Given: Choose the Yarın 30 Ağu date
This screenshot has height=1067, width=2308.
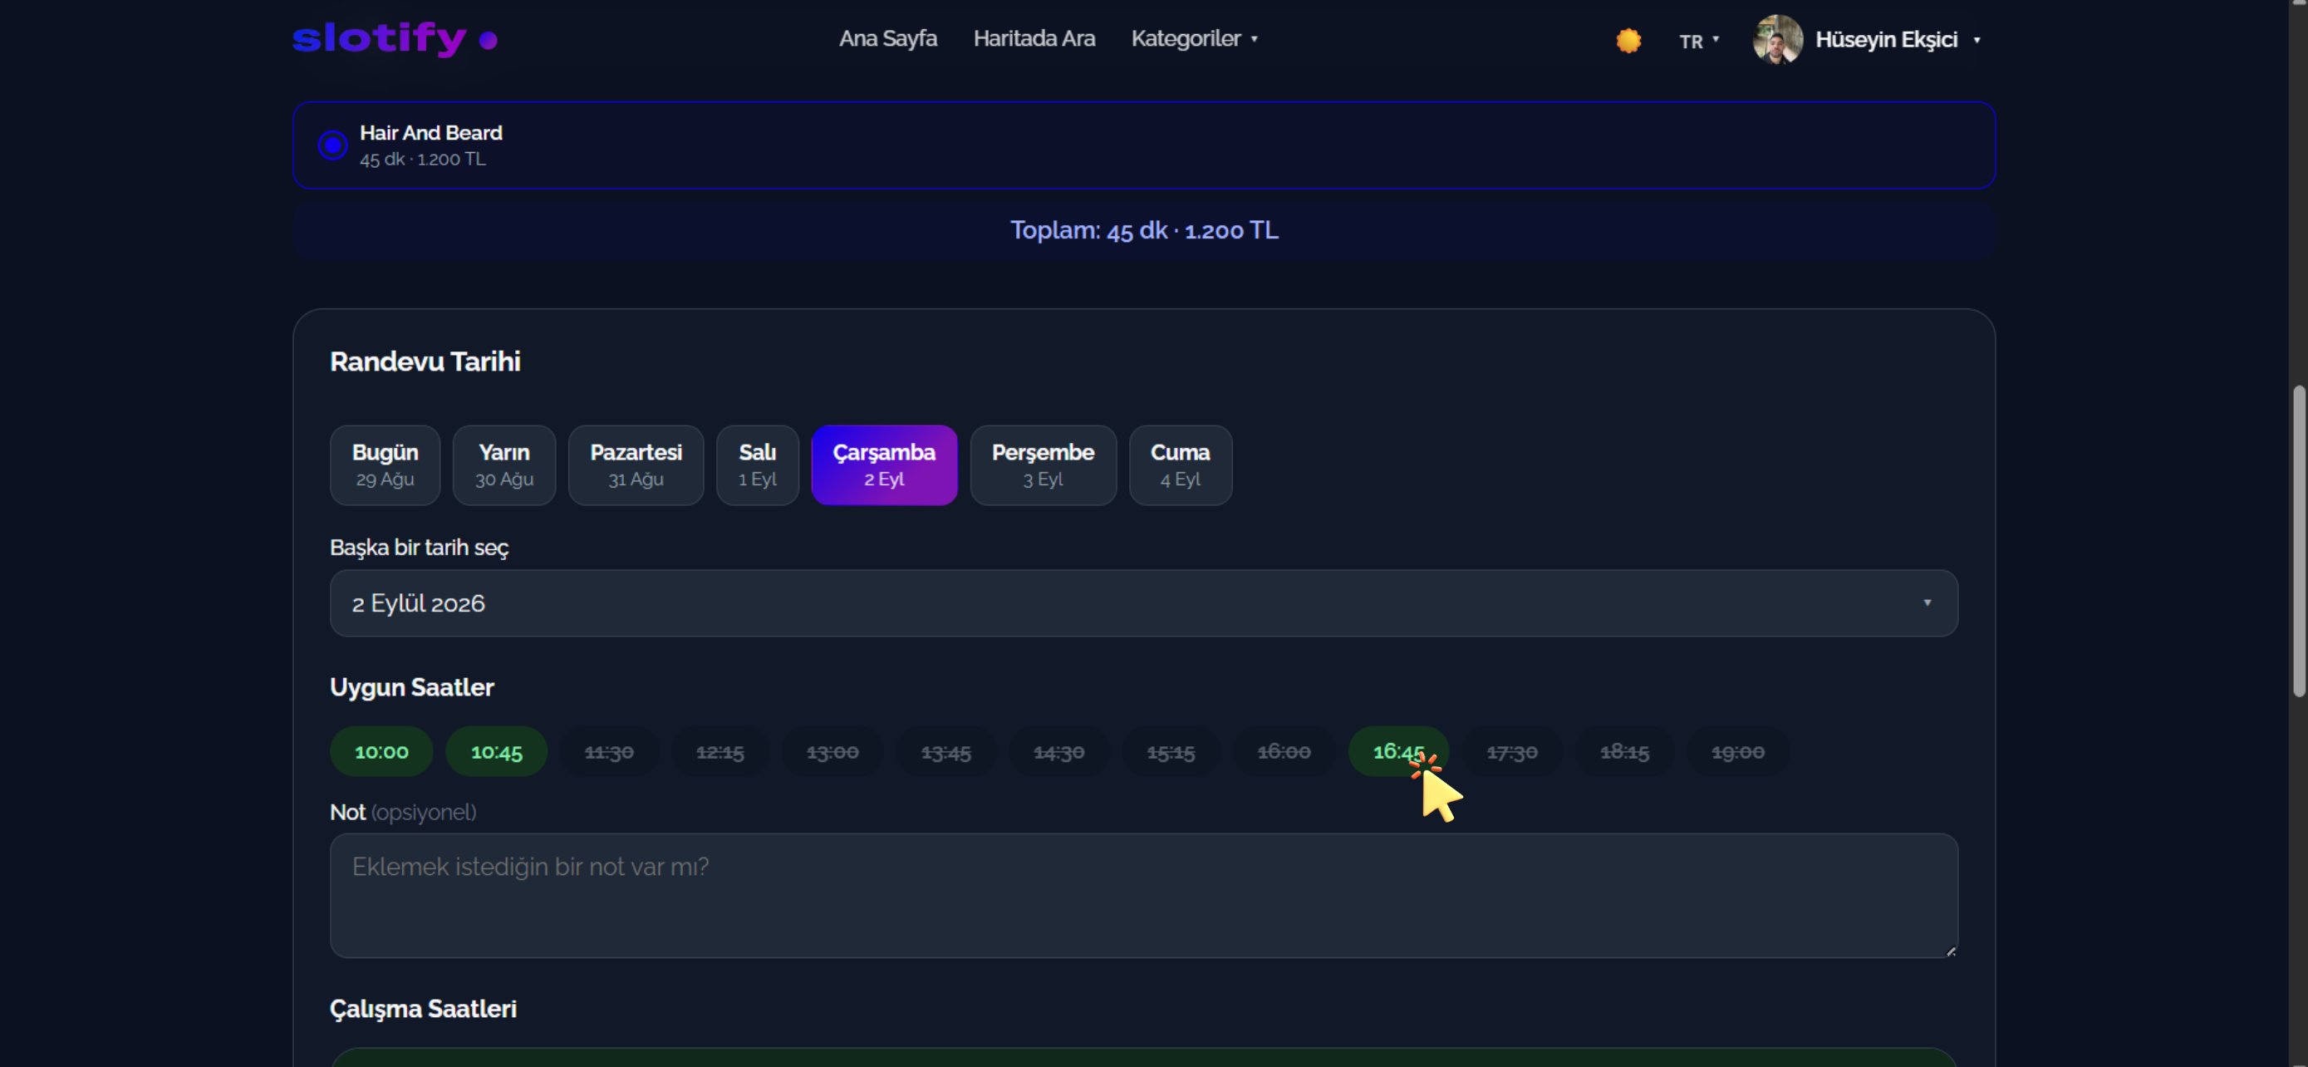Looking at the screenshot, I should pos(504,465).
